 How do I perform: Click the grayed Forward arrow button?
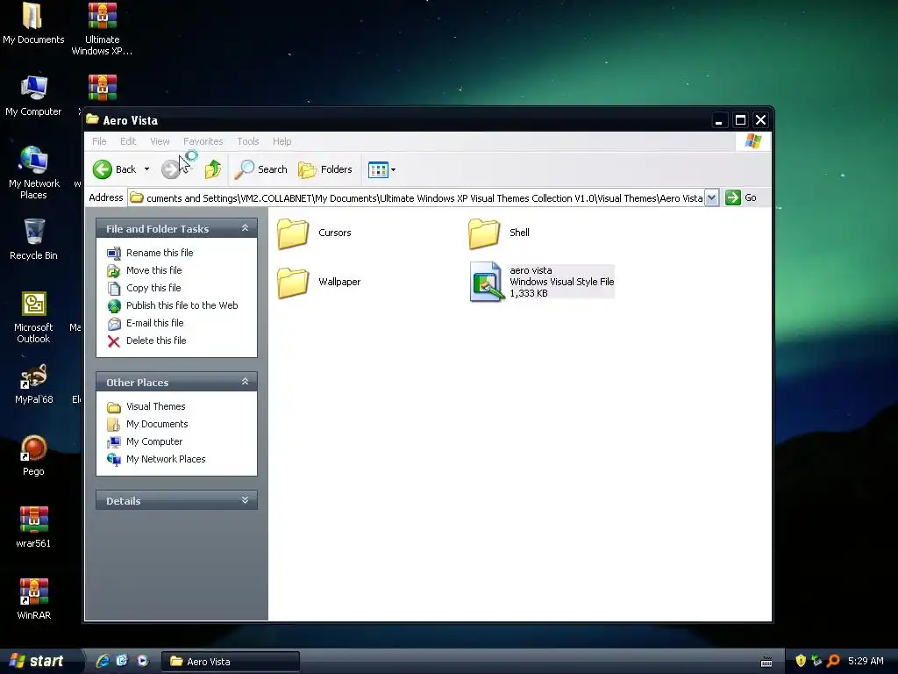[x=171, y=169]
